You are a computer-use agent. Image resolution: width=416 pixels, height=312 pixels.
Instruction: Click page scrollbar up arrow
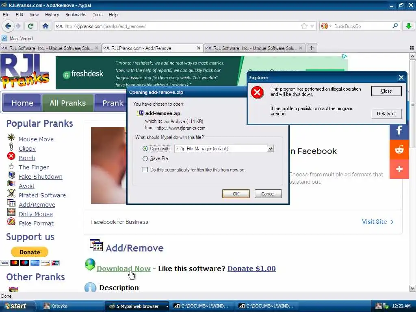tap(412, 56)
